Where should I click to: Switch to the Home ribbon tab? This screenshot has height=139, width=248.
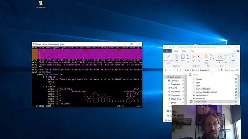176,51
